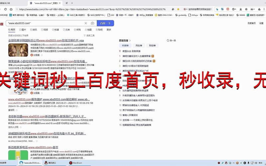Open the 88888 bookmark
The height and width of the screenshot is (166, 266).
tap(240, 15)
